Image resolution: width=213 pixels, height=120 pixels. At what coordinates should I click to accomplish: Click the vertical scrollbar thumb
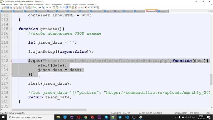pyautogui.click(x=211, y=79)
